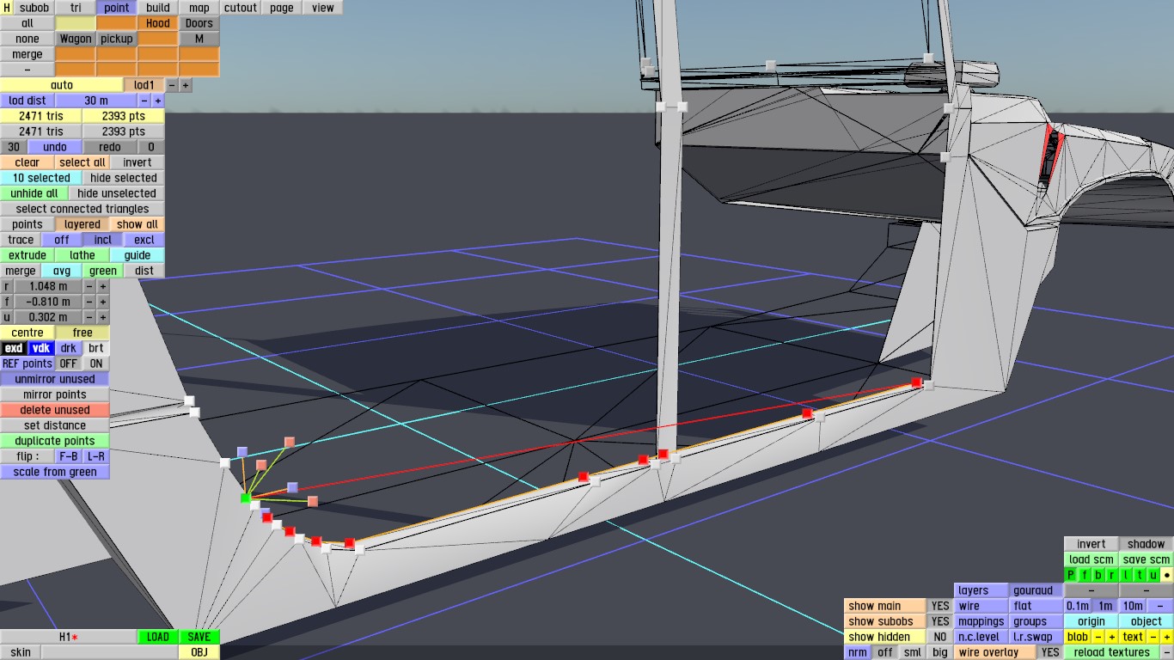
Task: Switch to the build tab
Action: [x=157, y=8]
